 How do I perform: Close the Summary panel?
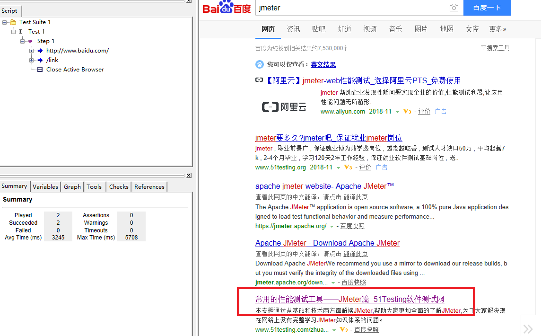click(189, 176)
